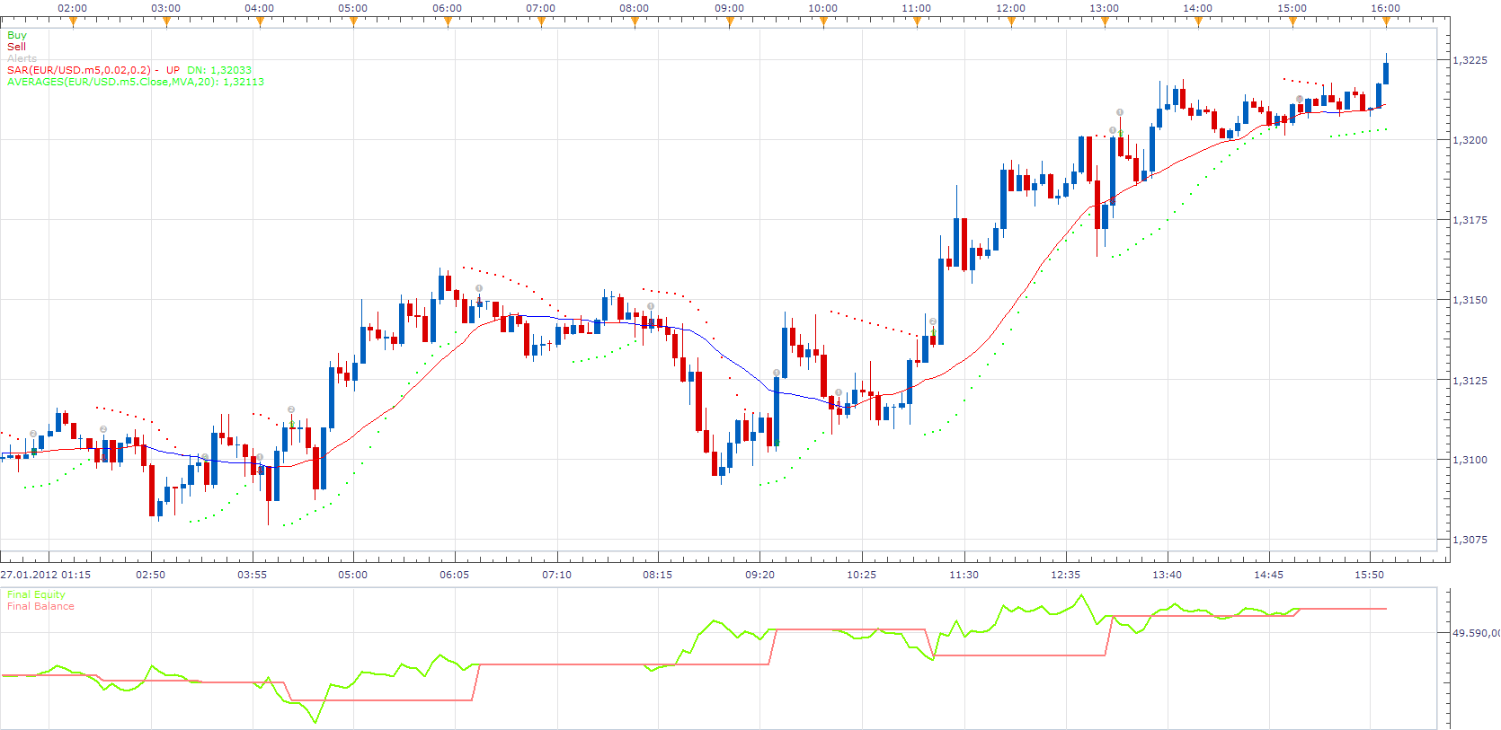
Task: Click the 1,3225 price axis label
Action: click(1470, 60)
